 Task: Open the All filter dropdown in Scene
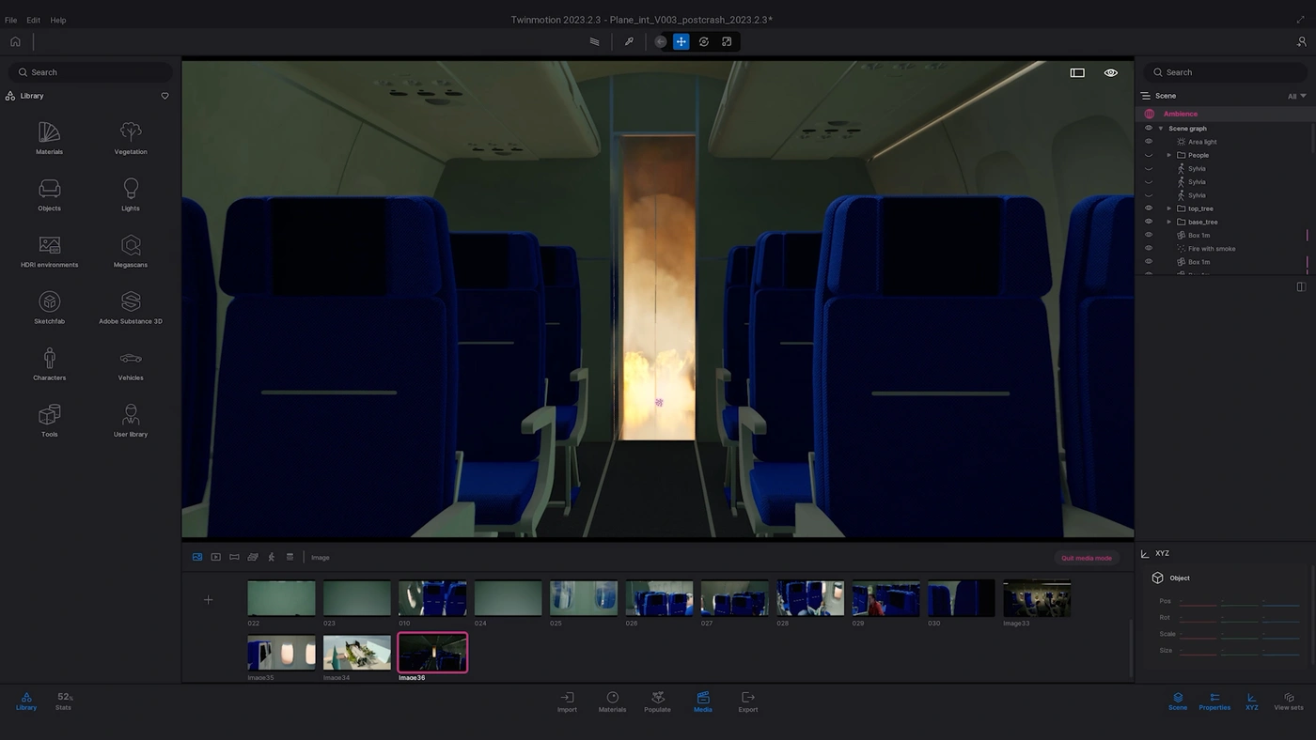point(1297,96)
